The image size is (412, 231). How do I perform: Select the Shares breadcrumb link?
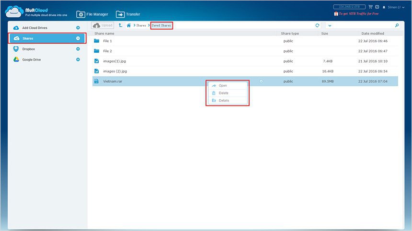coord(141,25)
